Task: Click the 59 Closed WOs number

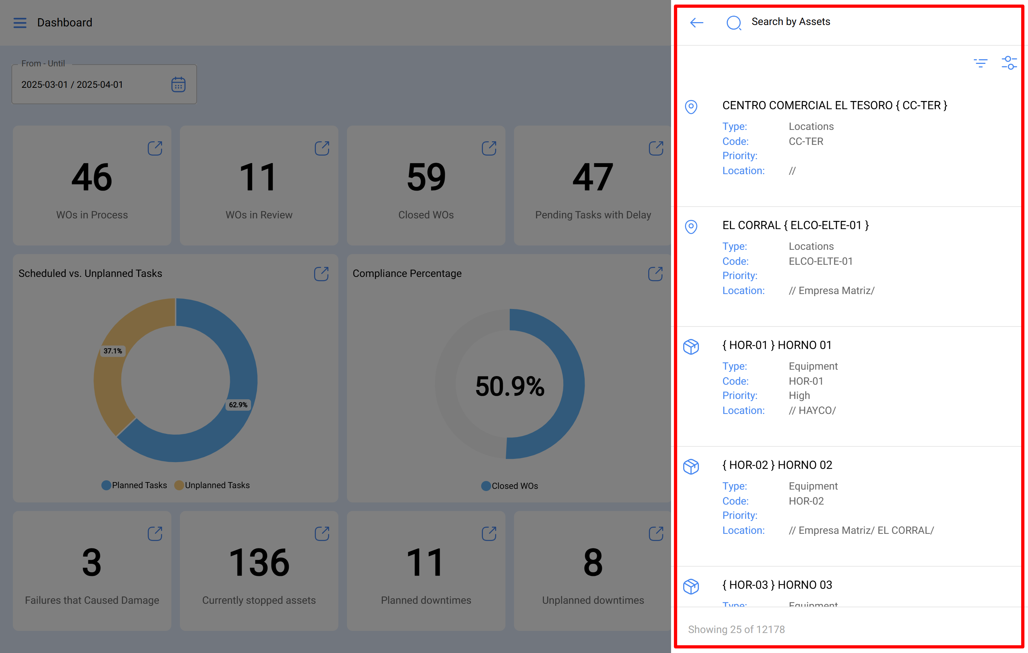Action: tap(426, 177)
